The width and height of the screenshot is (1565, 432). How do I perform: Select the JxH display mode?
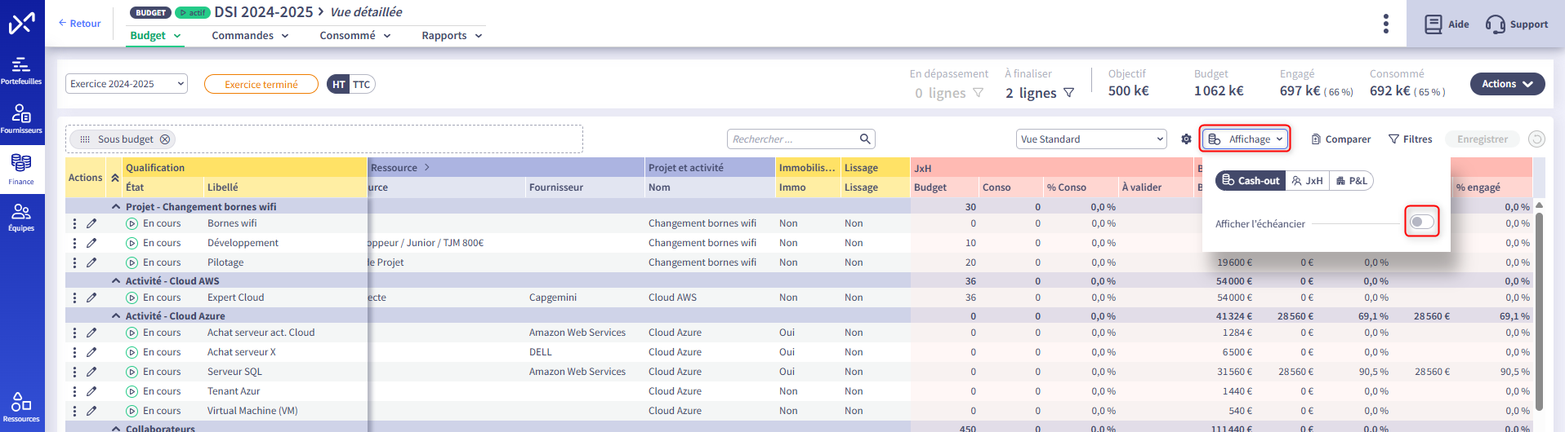(1307, 181)
